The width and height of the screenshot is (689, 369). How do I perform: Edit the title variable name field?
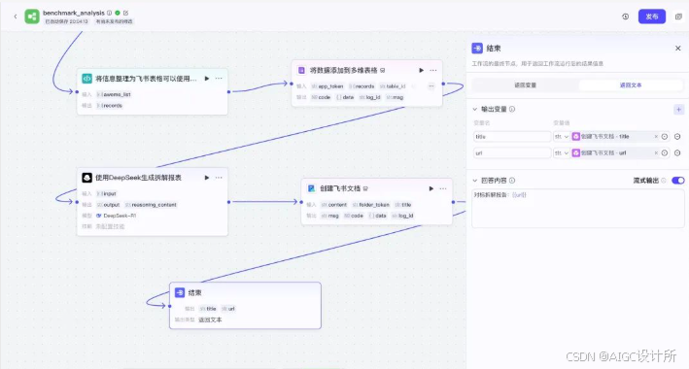tap(512, 137)
